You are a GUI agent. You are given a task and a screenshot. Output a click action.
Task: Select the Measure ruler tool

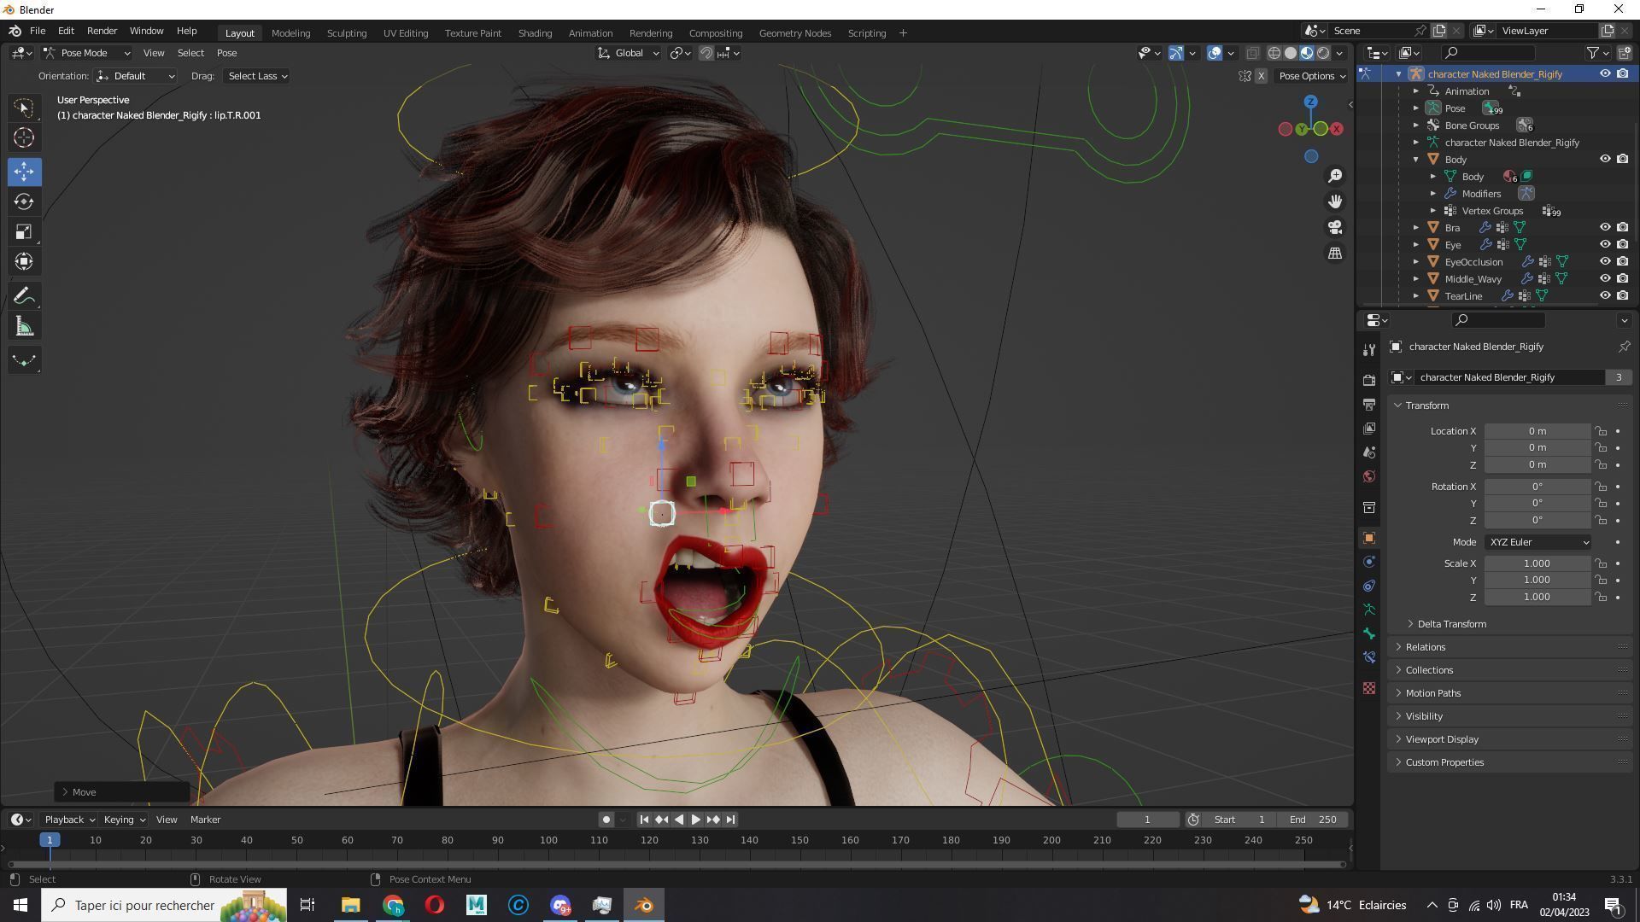coord(24,327)
